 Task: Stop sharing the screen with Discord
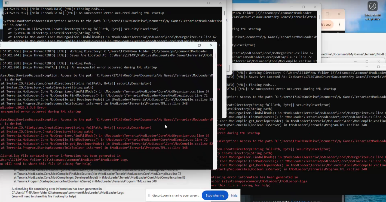pos(215,195)
